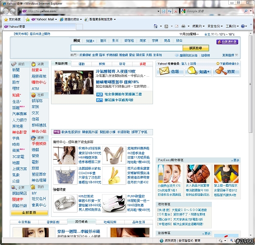Image resolution: width=255 pixels, height=245 pixels.
Task: Go back with the browser Back button
Action: [x=6, y=11]
